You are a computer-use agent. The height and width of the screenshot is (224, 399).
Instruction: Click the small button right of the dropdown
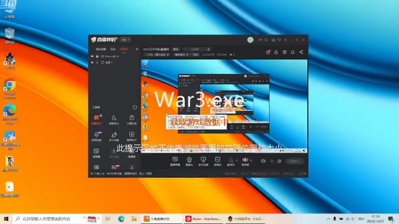coord(195,55)
